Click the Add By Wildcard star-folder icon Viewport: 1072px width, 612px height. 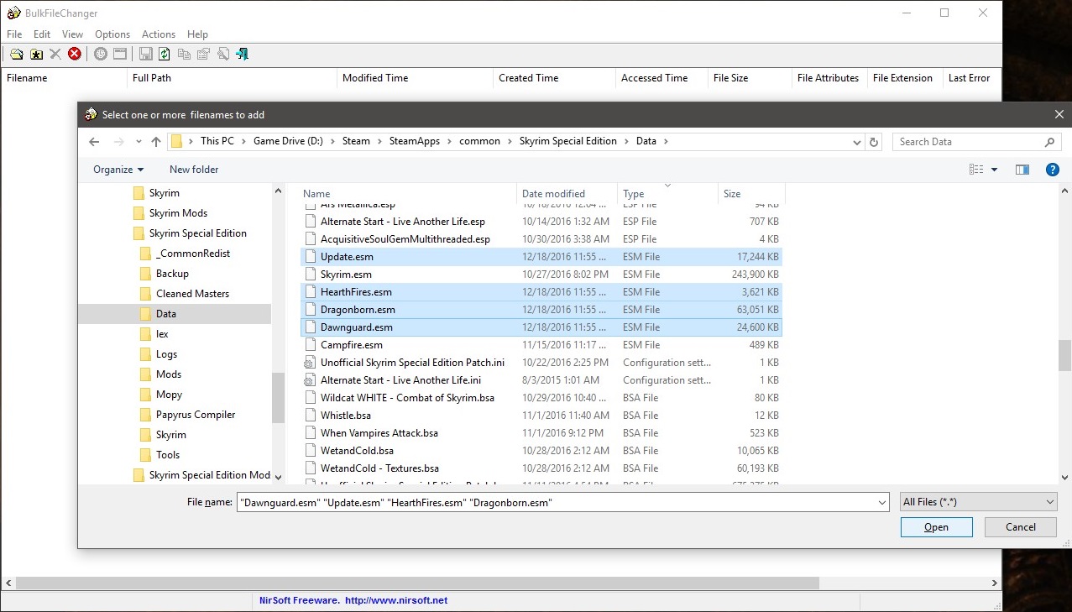tap(36, 55)
